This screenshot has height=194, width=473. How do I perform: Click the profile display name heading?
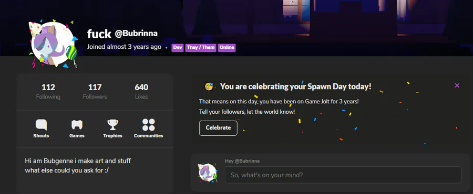[x=99, y=34]
